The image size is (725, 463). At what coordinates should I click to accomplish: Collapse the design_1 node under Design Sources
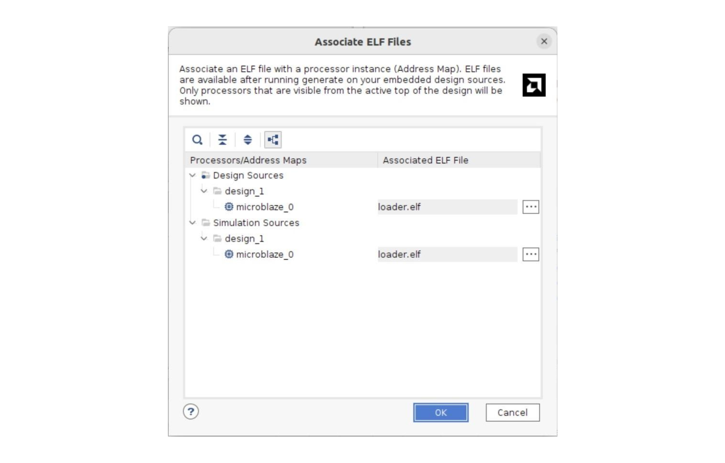click(206, 190)
